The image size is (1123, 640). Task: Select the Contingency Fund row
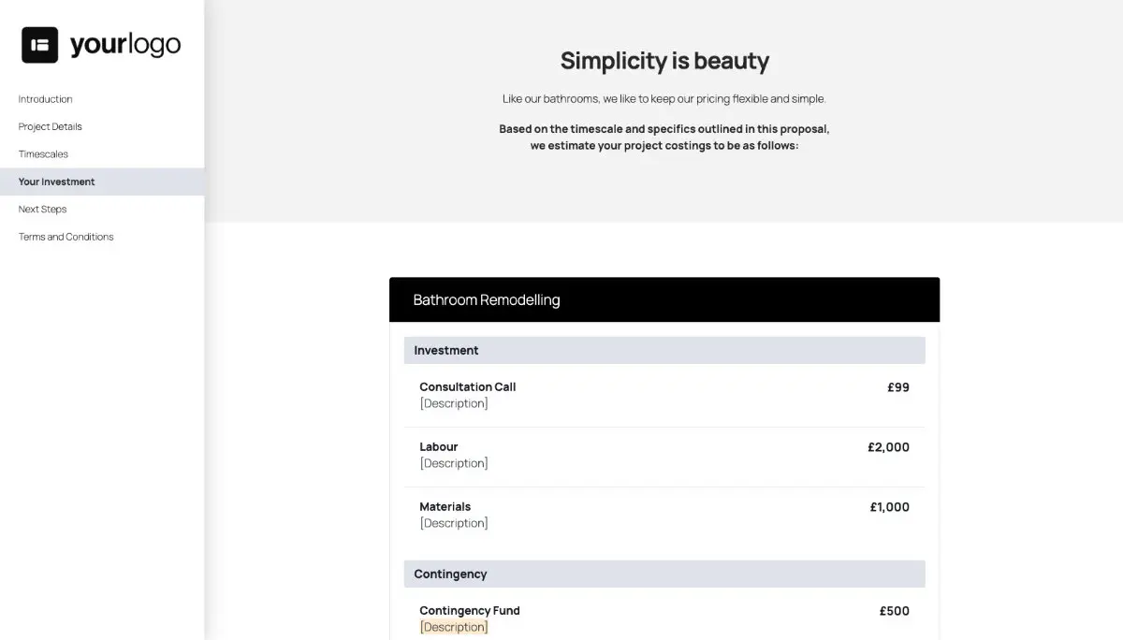tap(470, 610)
